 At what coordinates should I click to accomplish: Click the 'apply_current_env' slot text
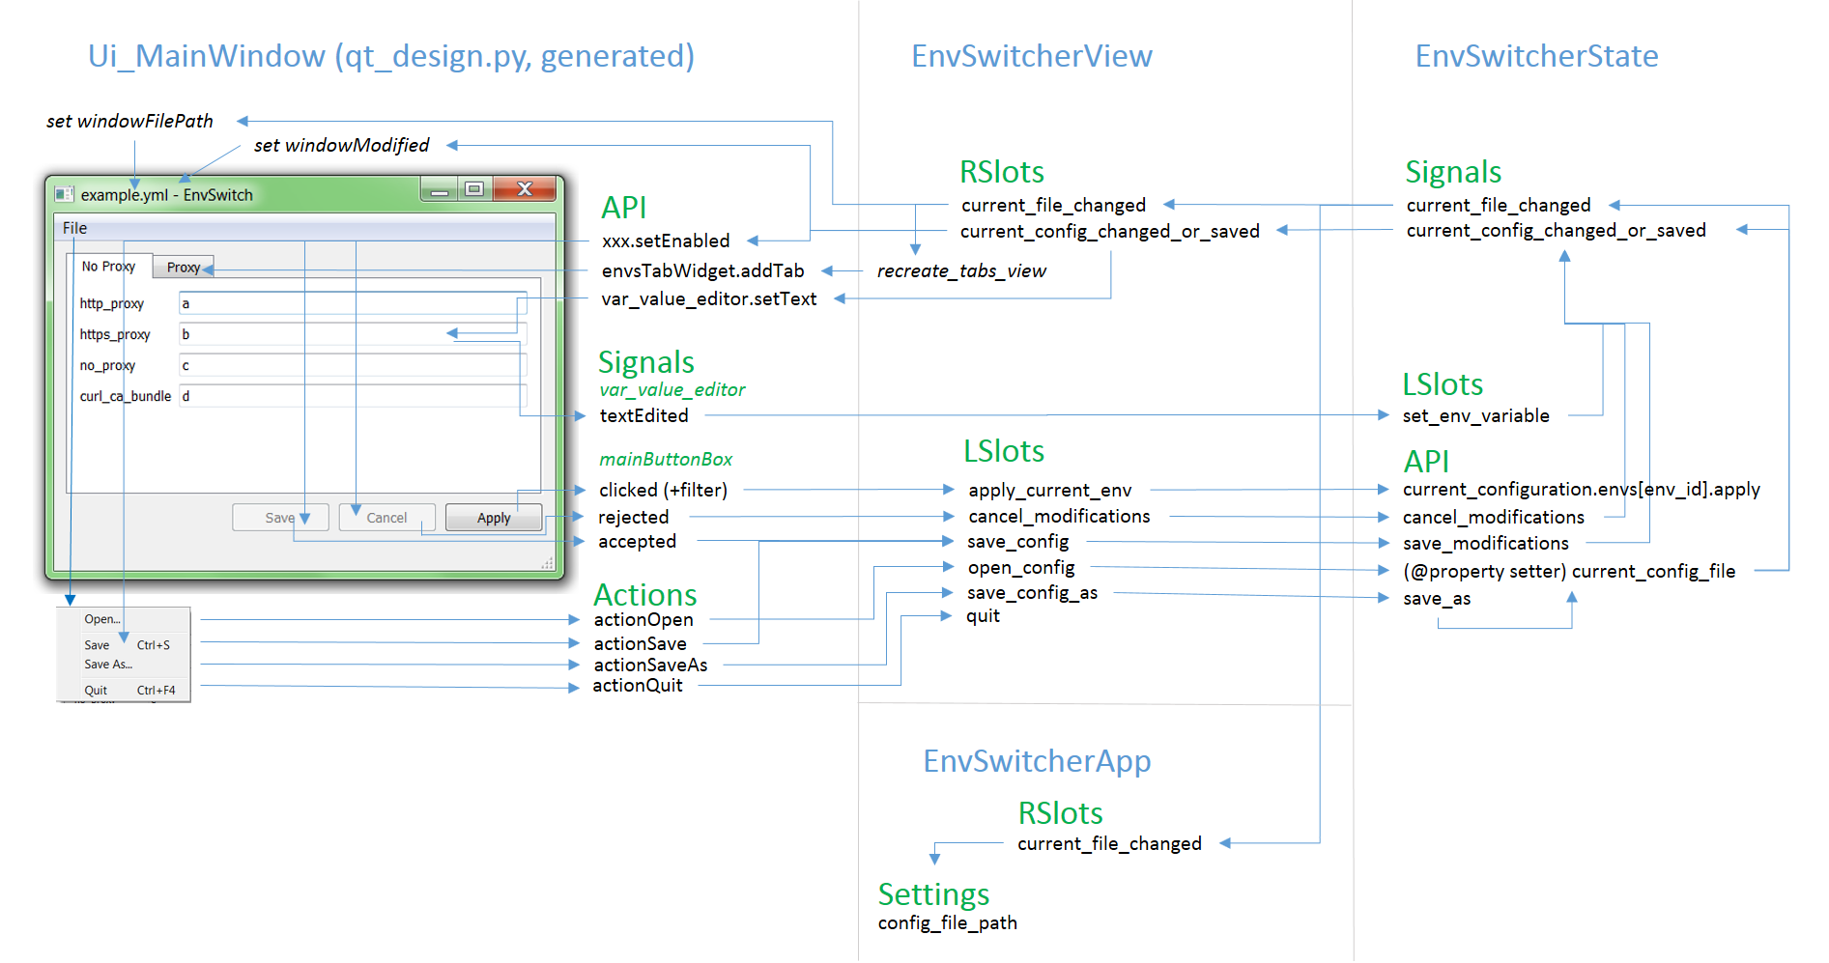click(1049, 490)
